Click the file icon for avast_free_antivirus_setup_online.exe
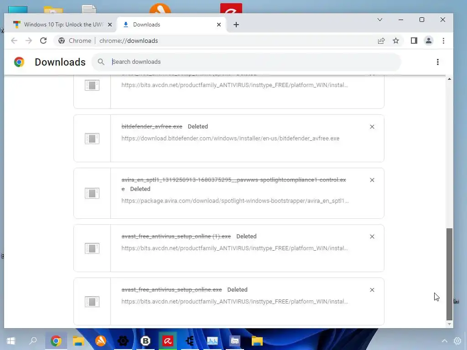Image resolution: width=467 pixels, height=350 pixels. [92, 302]
